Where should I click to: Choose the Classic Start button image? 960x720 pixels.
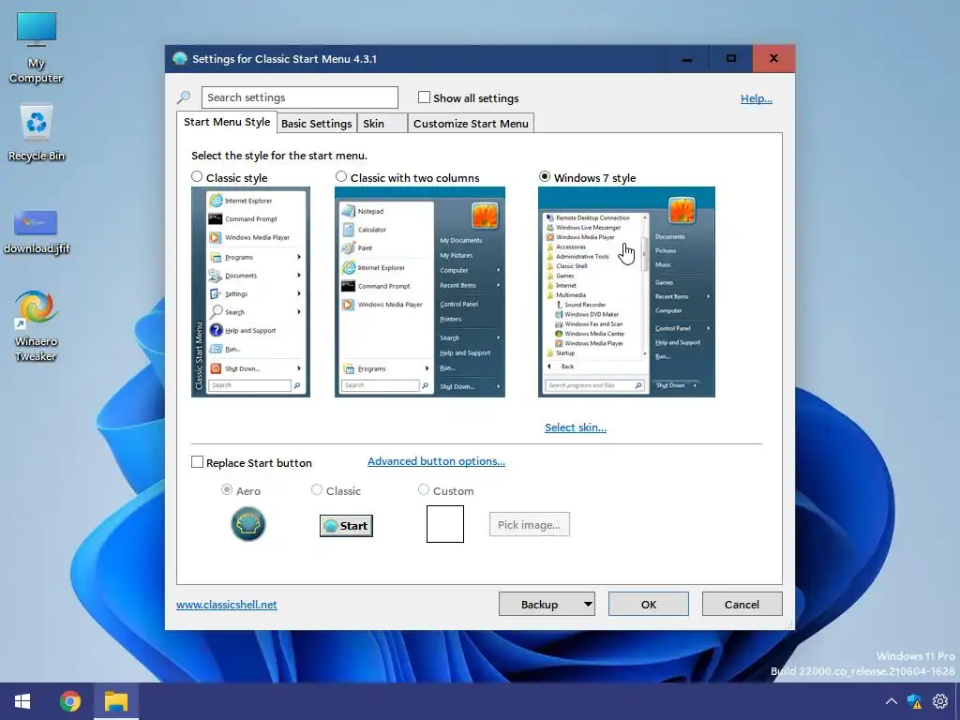click(x=346, y=526)
